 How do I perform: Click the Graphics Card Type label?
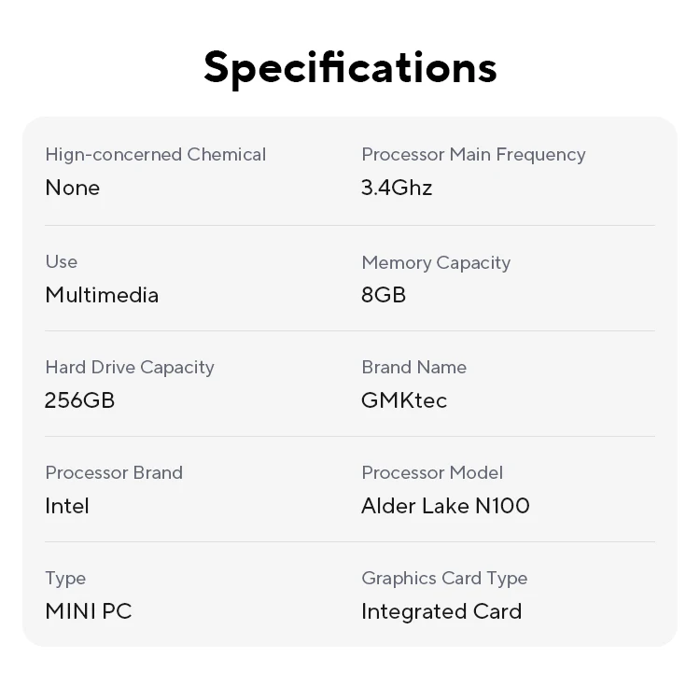[x=444, y=579]
